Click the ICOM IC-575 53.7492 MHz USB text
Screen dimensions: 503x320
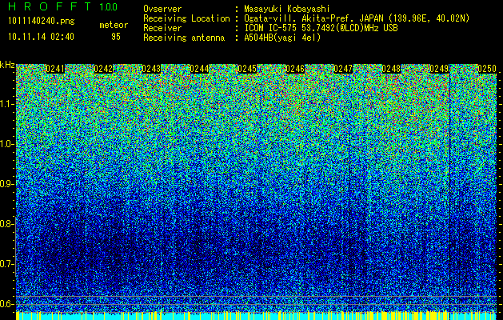click(321, 28)
